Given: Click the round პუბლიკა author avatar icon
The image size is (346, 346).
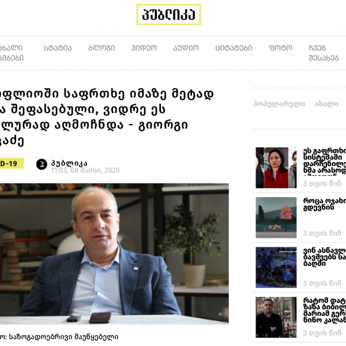Looking at the screenshot, I should [42, 164].
